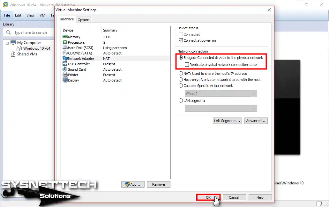Switch to the Hardware tab
The image size is (329, 207).
[66, 19]
